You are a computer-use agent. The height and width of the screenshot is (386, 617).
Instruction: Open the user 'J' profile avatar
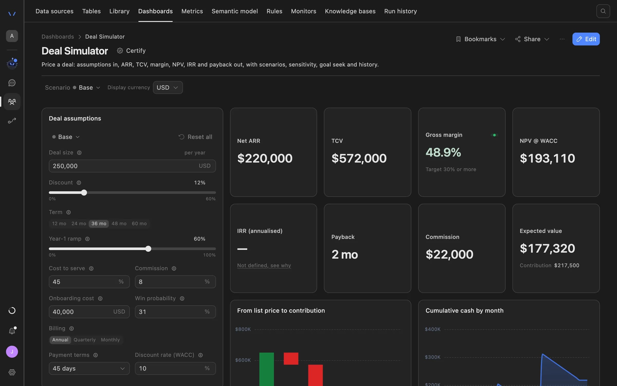click(x=12, y=352)
